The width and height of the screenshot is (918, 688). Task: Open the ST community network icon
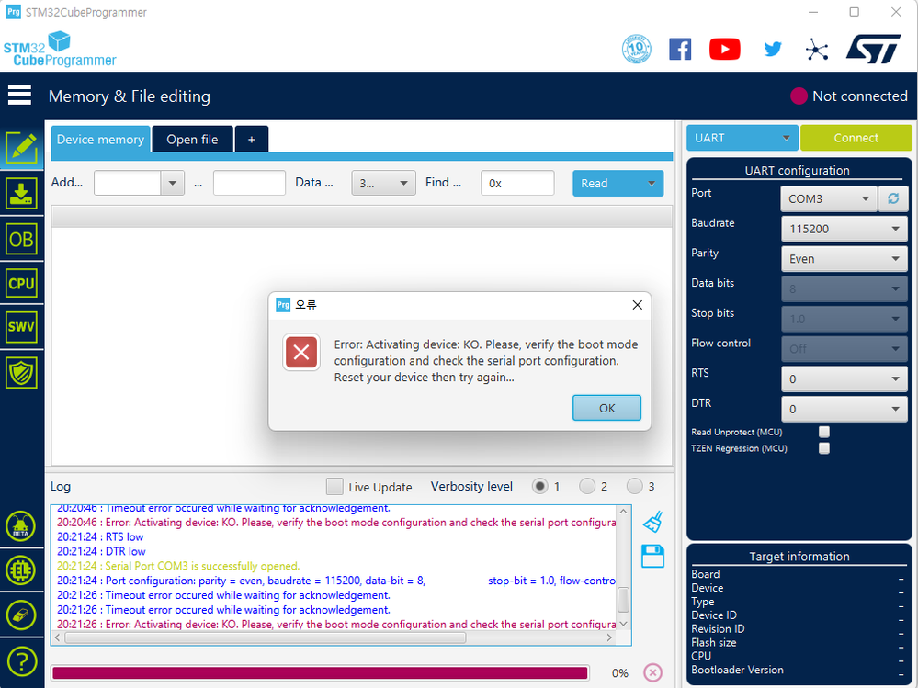point(817,50)
